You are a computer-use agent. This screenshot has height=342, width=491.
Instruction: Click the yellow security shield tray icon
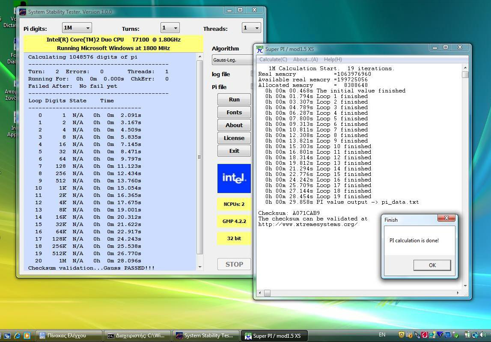coord(402,335)
